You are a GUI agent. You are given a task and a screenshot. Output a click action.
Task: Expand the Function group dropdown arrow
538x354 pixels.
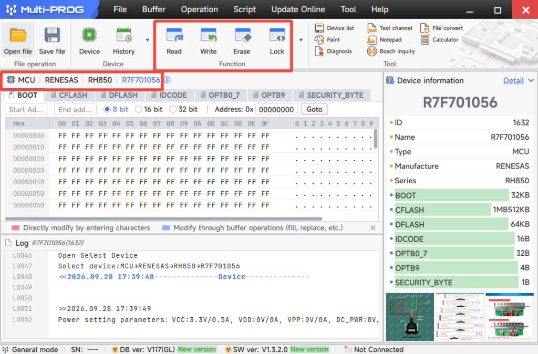pos(301,40)
